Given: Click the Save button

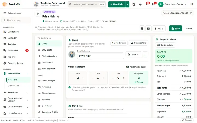Looking at the screenshot, I should [x=175, y=28].
